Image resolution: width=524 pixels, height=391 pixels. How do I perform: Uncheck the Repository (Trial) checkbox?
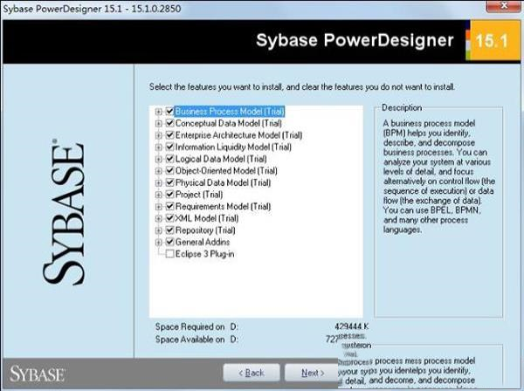tap(169, 230)
